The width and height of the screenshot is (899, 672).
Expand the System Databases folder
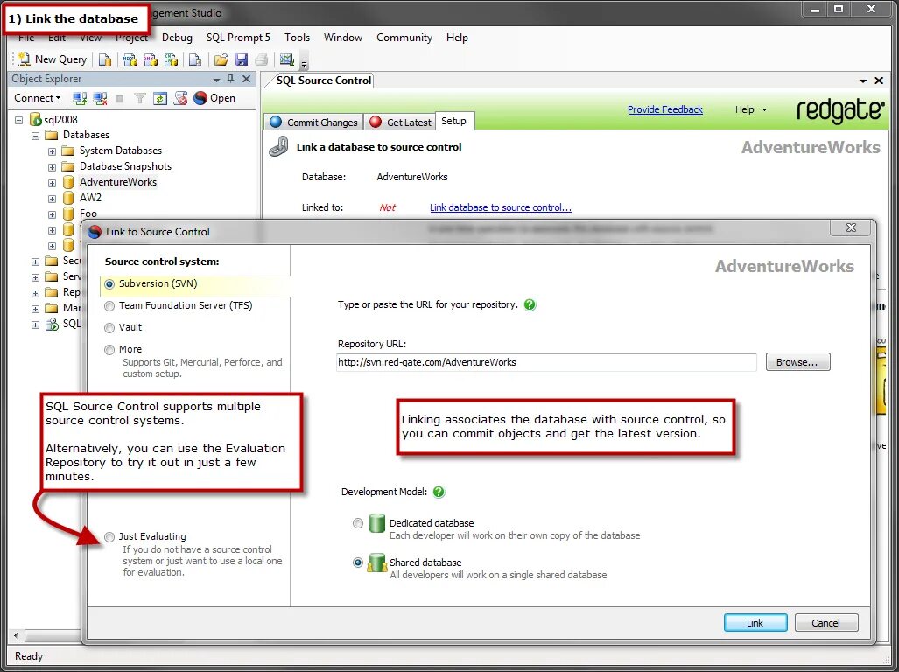tap(53, 152)
